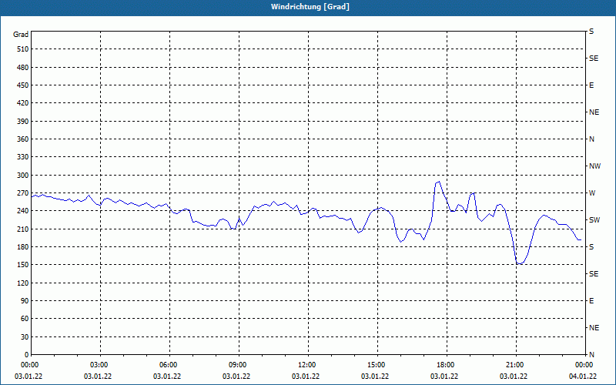Click the 510 value on the degree axis
Viewport: 616px width, 385px height.
23,49
